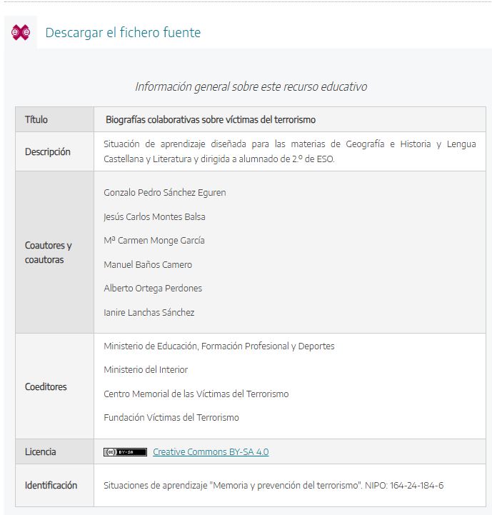Click the Descripción row label

tap(48, 151)
